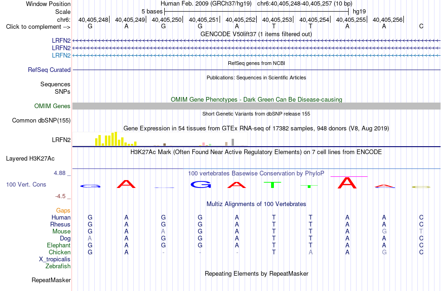Click the Sequences SNPs track label

click(55, 88)
